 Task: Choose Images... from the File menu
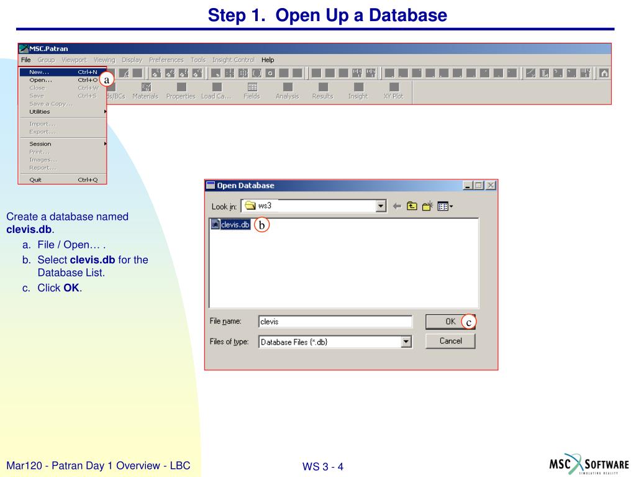[x=63, y=160]
